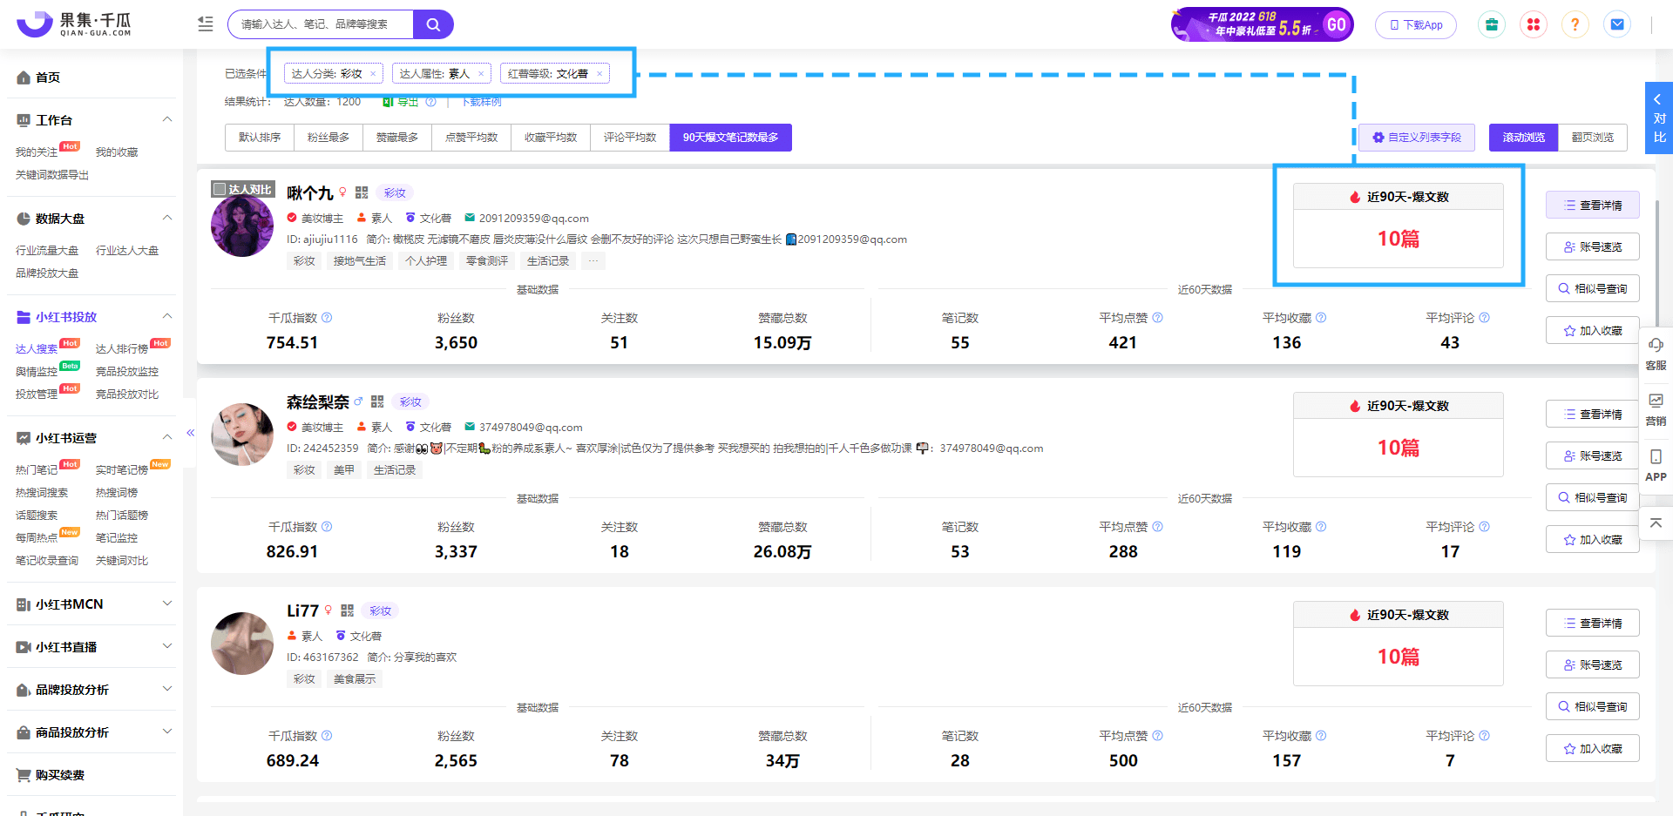Click the QR code icon beside 森绘梨奈
Image resolution: width=1673 pixels, height=816 pixels.
click(377, 401)
